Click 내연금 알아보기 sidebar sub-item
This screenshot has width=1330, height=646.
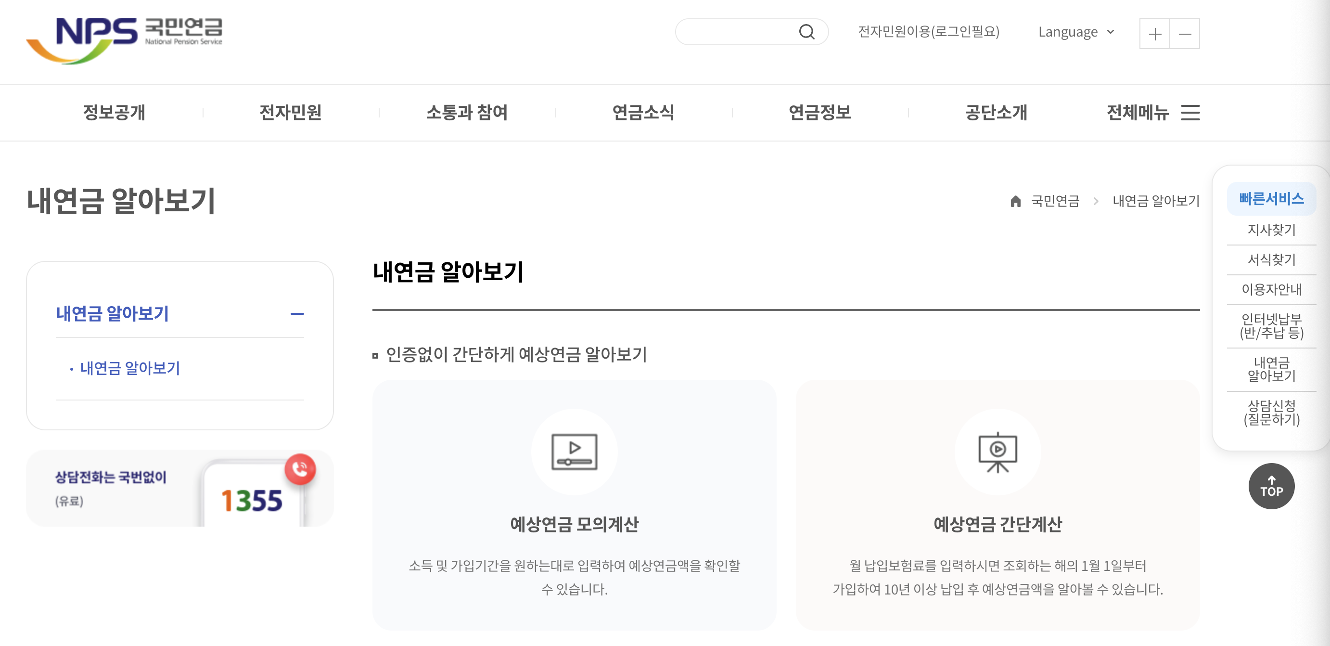coord(129,368)
